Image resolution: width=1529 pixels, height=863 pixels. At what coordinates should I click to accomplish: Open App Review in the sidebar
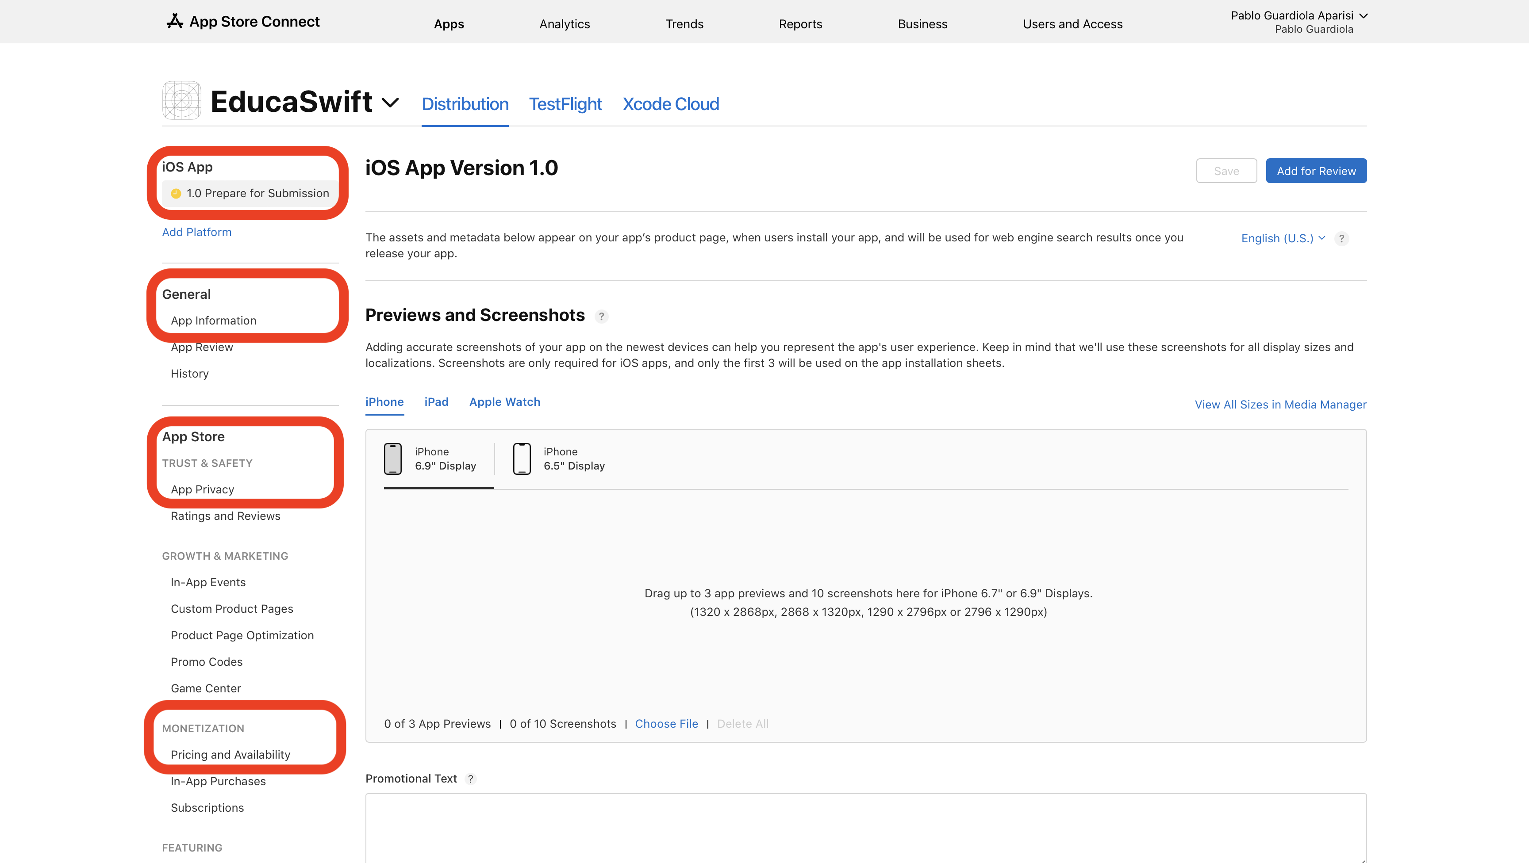202,347
